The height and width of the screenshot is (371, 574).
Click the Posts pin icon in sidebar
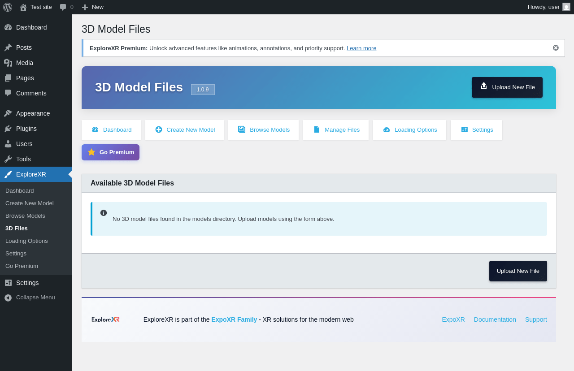coord(8,47)
